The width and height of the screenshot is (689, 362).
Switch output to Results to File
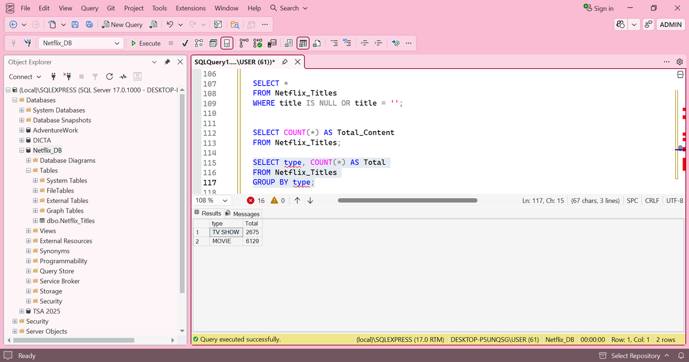tap(317, 43)
